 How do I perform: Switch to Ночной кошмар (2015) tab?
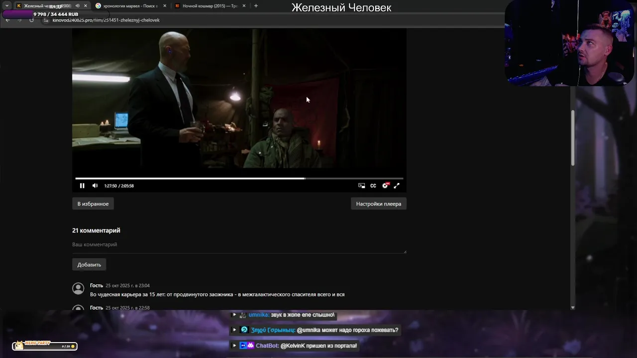tap(209, 6)
